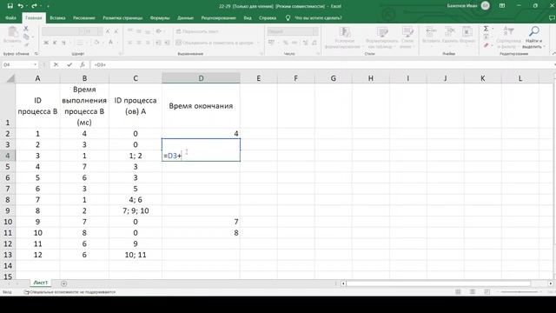The width and height of the screenshot is (556, 313).
Task: Switch to Page Layout view in status bar
Action: (x=473, y=292)
